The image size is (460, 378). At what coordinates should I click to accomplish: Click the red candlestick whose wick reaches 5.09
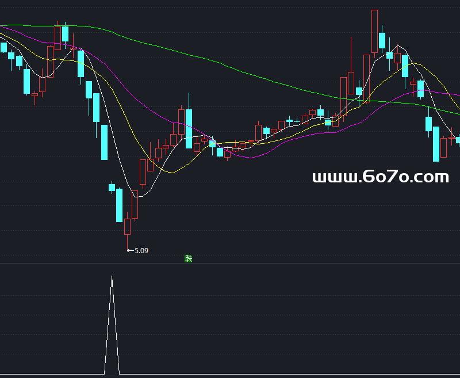pyautogui.click(x=127, y=231)
